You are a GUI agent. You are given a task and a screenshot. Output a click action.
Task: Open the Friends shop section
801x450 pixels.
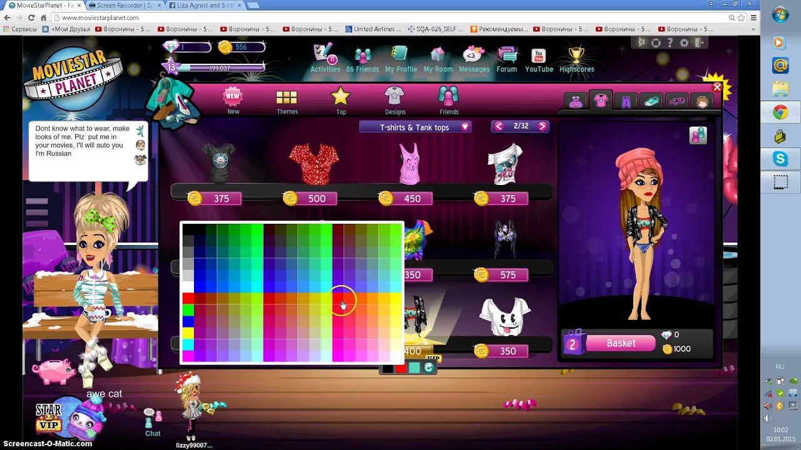449,101
